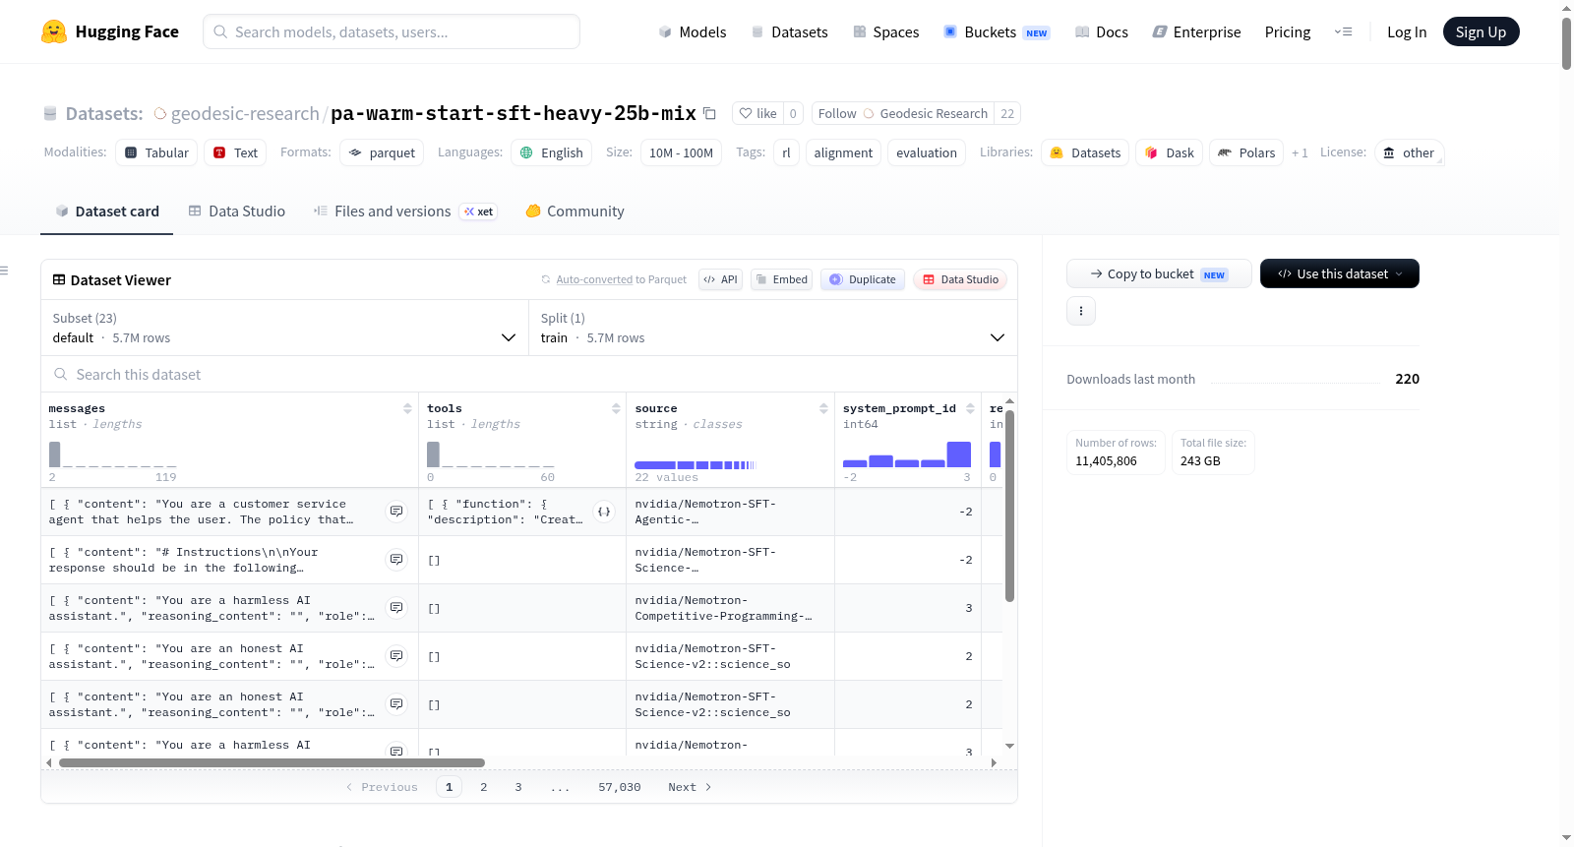The height and width of the screenshot is (847, 1574).
Task: Select the Dask library tag
Action: (1170, 152)
